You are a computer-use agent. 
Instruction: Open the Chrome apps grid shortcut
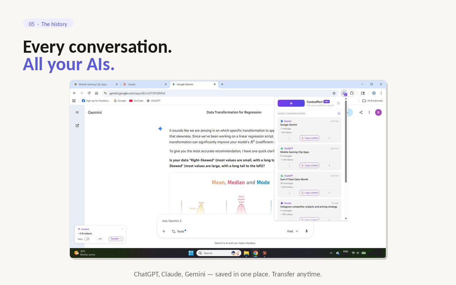74,101
